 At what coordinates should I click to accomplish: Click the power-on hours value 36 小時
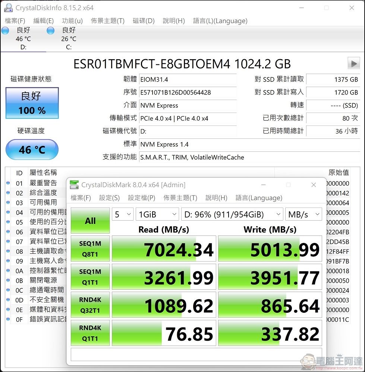pyautogui.click(x=333, y=131)
